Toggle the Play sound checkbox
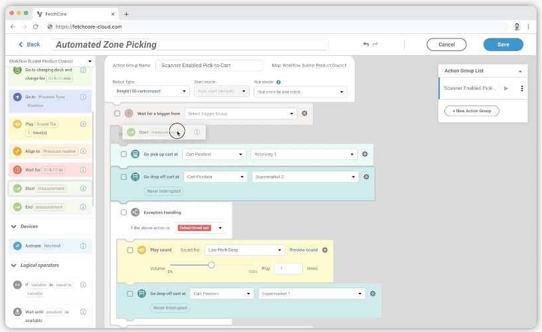Screen dimensions: 542x332 [x=130, y=250]
